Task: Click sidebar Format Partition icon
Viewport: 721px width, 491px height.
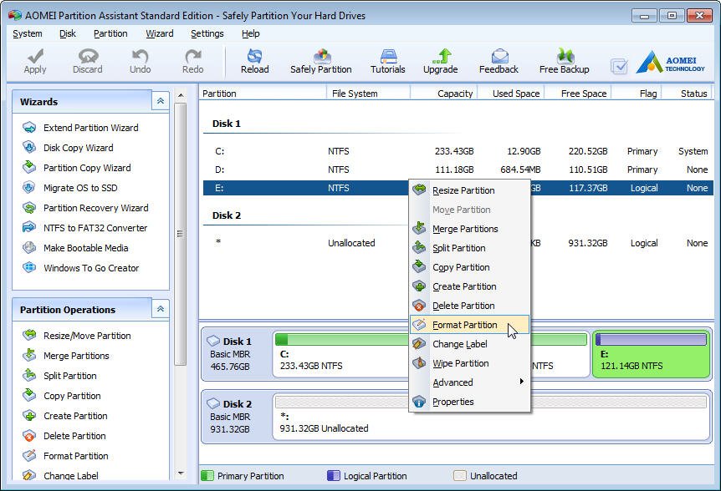Action: pyautogui.click(x=29, y=456)
